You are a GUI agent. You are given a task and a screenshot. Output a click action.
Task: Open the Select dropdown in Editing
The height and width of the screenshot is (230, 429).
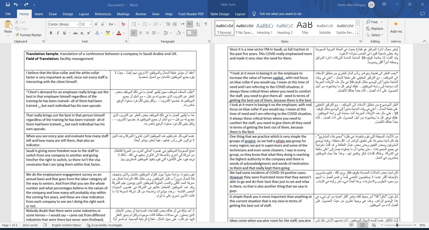coord(375,35)
